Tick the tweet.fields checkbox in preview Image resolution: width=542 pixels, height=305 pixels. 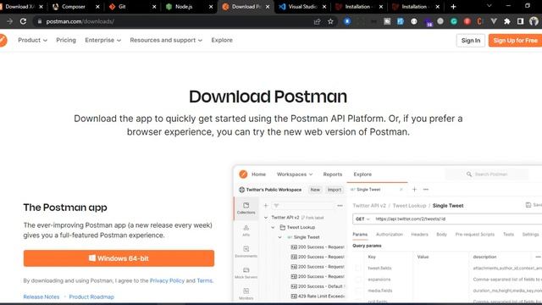click(357, 268)
